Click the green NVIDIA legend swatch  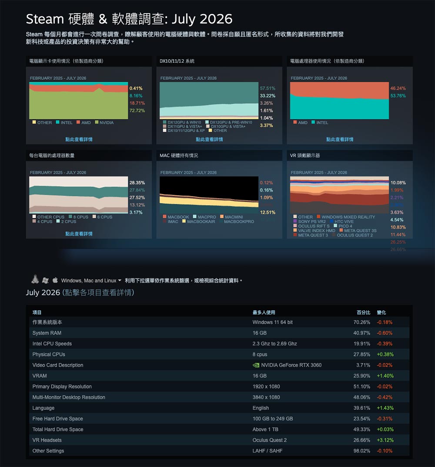click(x=97, y=122)
